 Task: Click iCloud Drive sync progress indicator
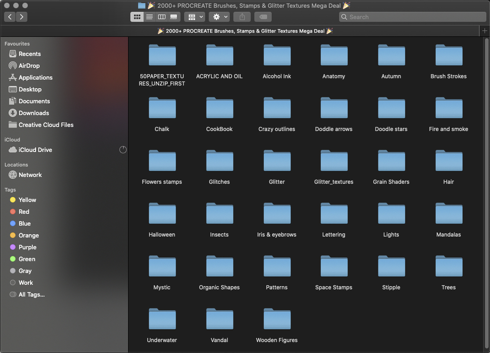(123, 150)
